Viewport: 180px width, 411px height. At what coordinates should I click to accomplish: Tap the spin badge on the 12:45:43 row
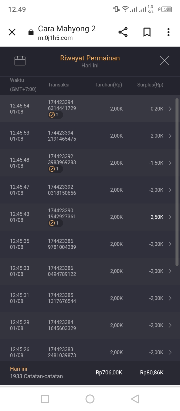[x=55, y=223]
